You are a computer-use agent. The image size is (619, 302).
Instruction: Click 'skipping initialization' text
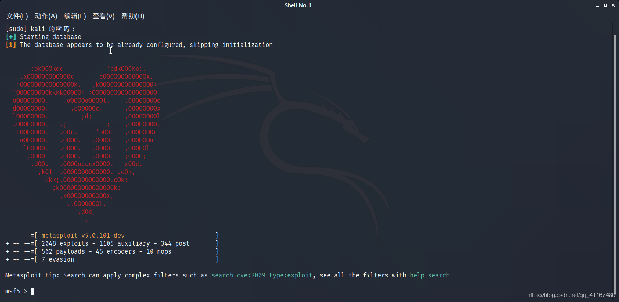[231, 45]
